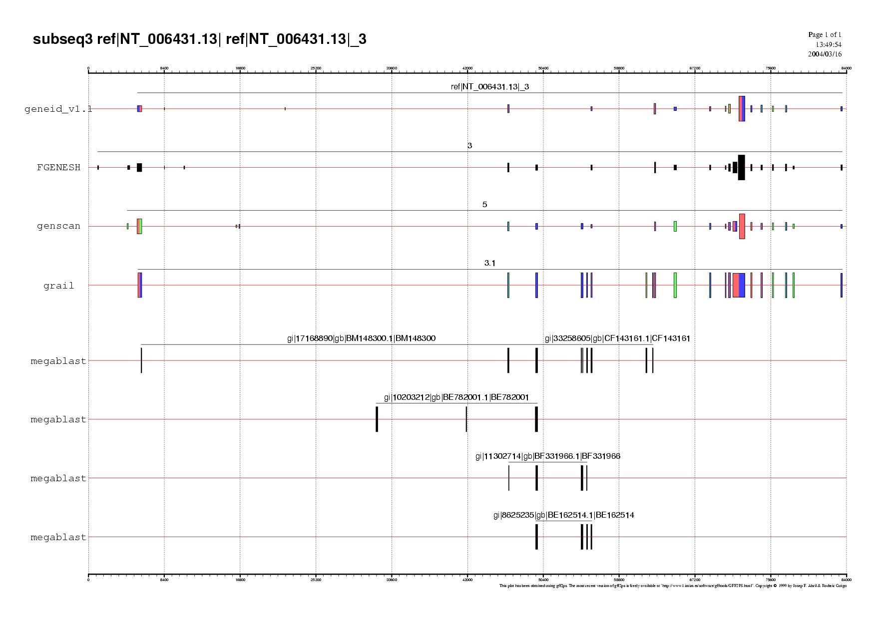
Task: Click the geneid_v1.1 track label
Action: (58, 109)
